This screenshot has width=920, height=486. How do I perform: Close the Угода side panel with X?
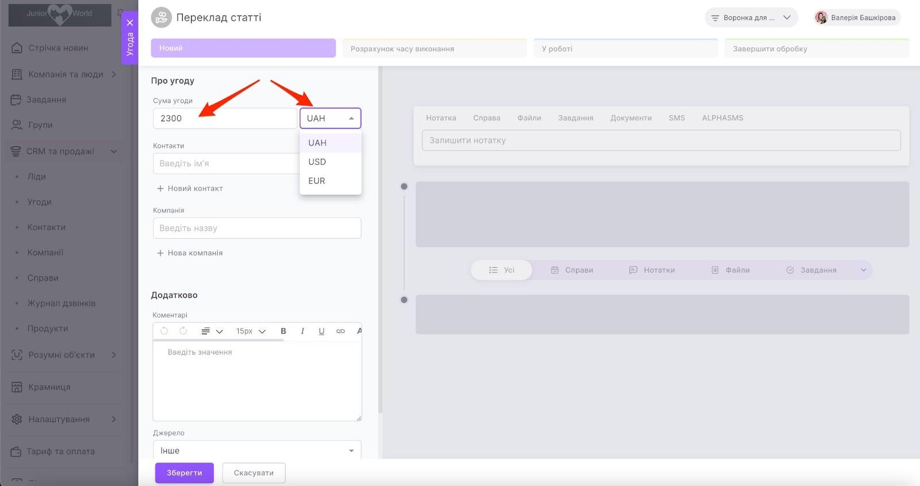pos(130,23)
